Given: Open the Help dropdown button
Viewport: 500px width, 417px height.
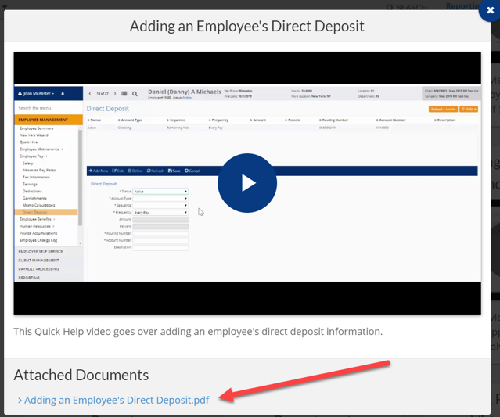Looking at the screenshot, I should (469, 109).
